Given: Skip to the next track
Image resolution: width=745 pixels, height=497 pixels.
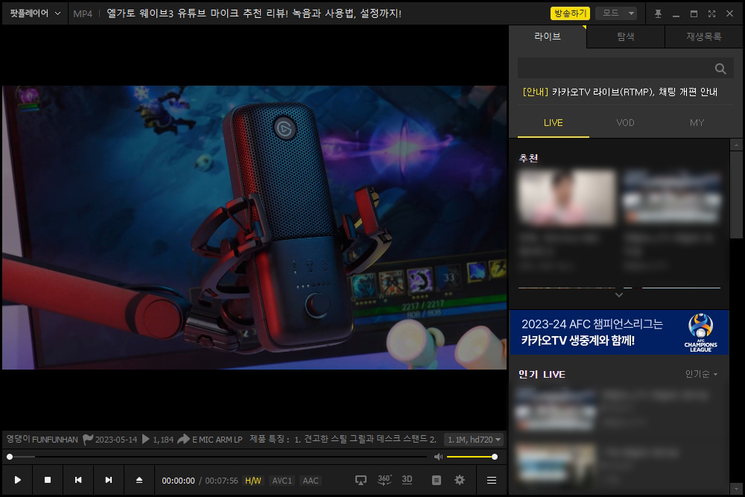Looking at the screenshot, I should click(x=108, y=480).
